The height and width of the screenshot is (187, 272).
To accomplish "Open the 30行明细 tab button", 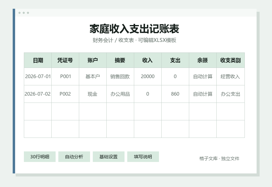I will pyautogui.click(x=40, y=157).
